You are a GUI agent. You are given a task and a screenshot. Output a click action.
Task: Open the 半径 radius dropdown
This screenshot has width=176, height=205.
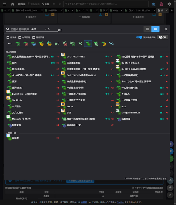pos(39,29)
